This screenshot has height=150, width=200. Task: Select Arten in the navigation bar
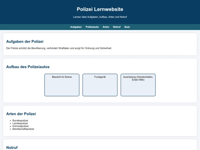[x=106, y=27]
